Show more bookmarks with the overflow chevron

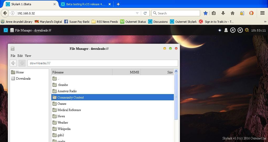265,22
